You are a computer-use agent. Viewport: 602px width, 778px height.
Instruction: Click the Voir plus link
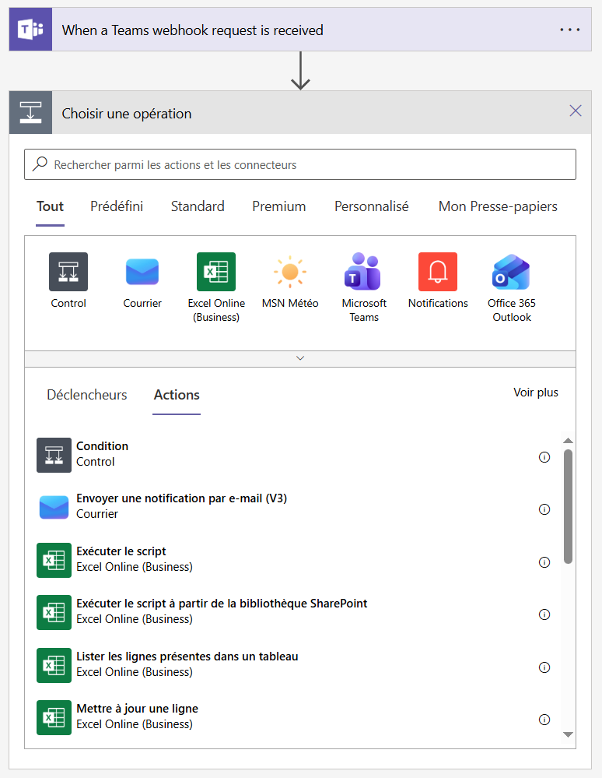pyautogui.click(x=535, y=393)
